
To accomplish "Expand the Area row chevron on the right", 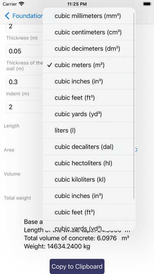I will (136, 150).
